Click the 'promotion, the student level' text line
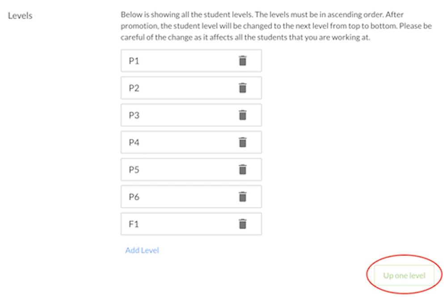The height and width of the screenshot is (297, 447). tap(276, 26)
